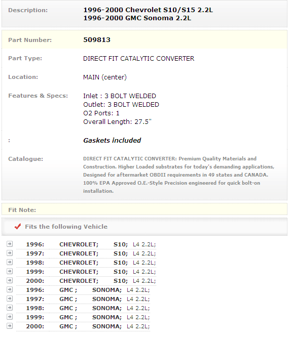Screen dimensions: 289x342
Task: Click arrow icon beside 1999 GMC Sonoma
Action: (x=10, y=317)
